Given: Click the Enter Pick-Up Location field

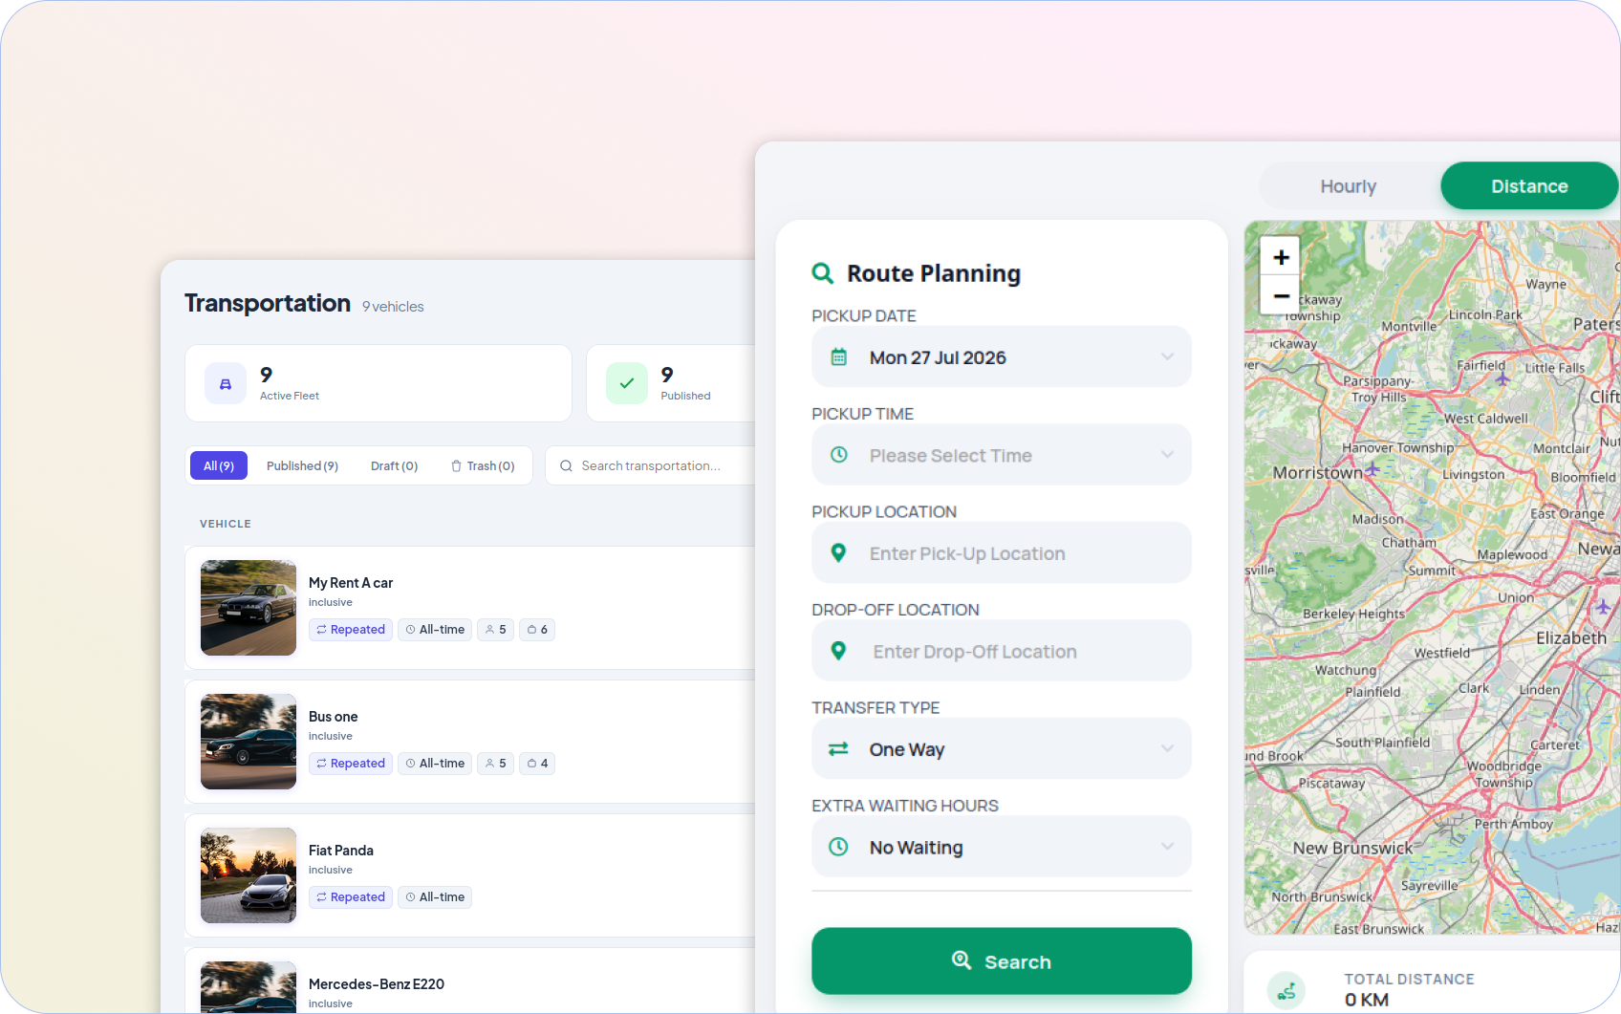Looking at the screenshot, I should coord(1002,553).
